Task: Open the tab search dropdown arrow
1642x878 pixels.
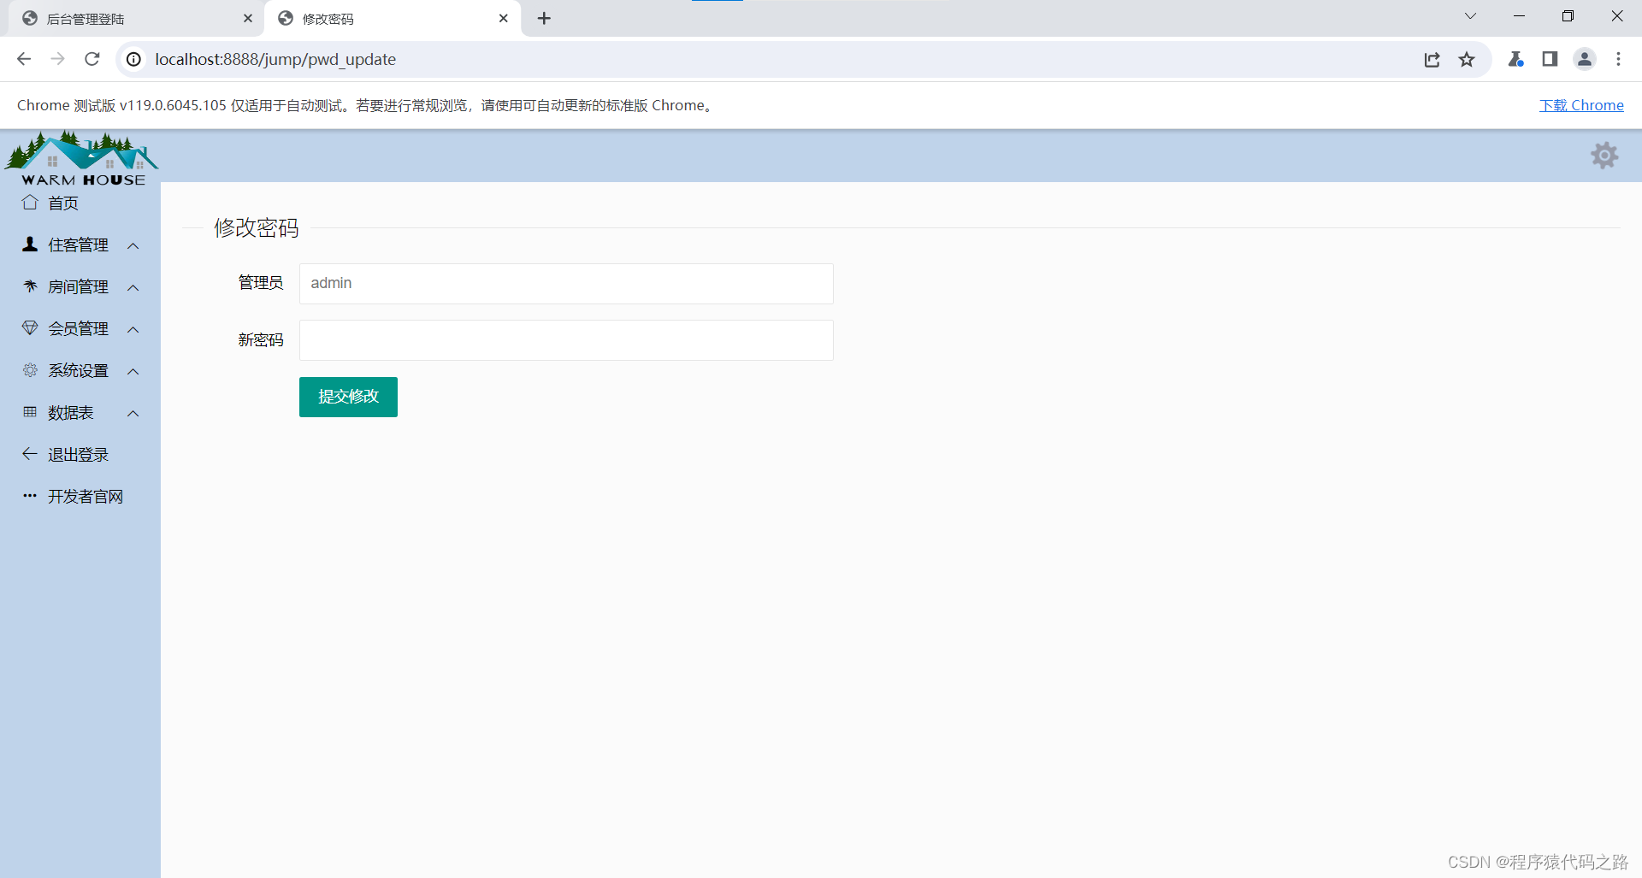Action: [1470, 16]
